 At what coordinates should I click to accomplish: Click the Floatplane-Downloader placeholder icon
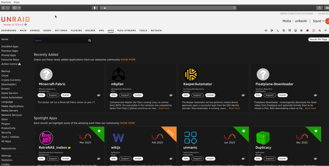click(x=263, y=74)
